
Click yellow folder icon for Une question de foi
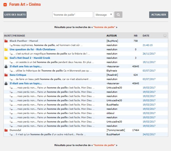6,49
